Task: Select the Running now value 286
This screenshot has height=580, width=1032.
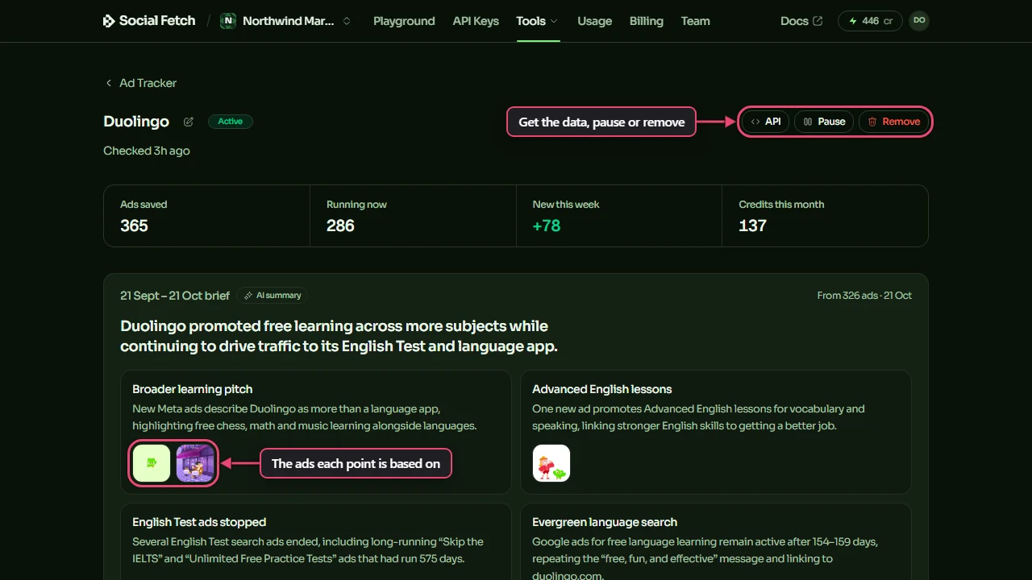Action: tap(340, 226)
